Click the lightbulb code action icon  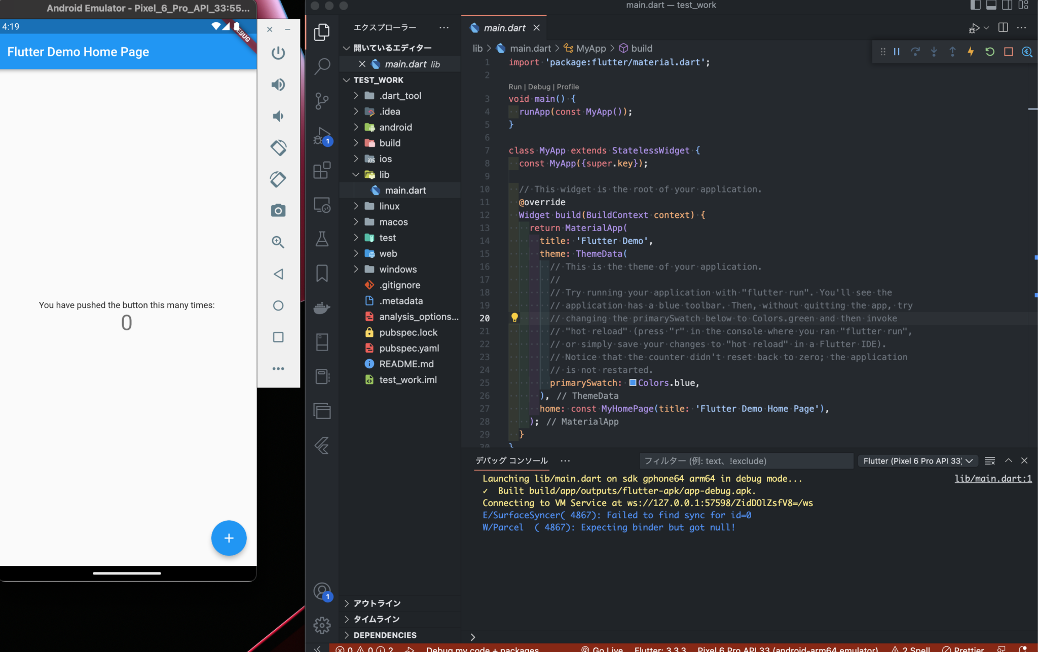tap(514, 318)
